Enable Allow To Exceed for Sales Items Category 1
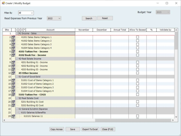This screenshot has width=181, height=136. coord(137,37)
